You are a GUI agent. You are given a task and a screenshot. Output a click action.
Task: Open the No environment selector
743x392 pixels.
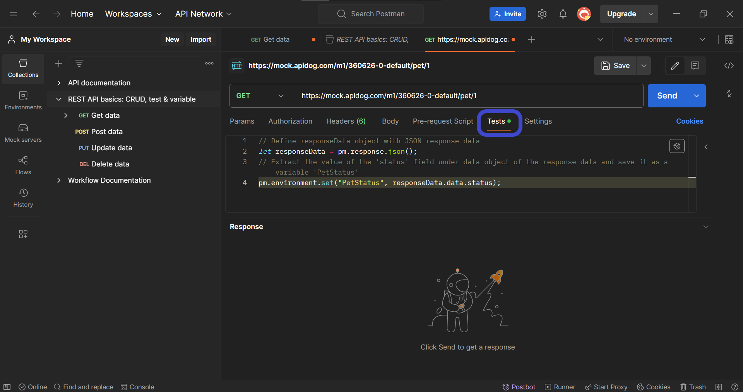[664, 39]
